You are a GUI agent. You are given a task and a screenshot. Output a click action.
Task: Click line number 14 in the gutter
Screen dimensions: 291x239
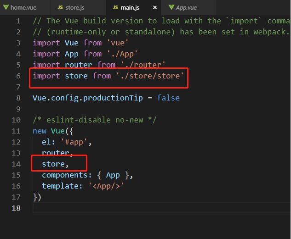(x=16, y=164)
